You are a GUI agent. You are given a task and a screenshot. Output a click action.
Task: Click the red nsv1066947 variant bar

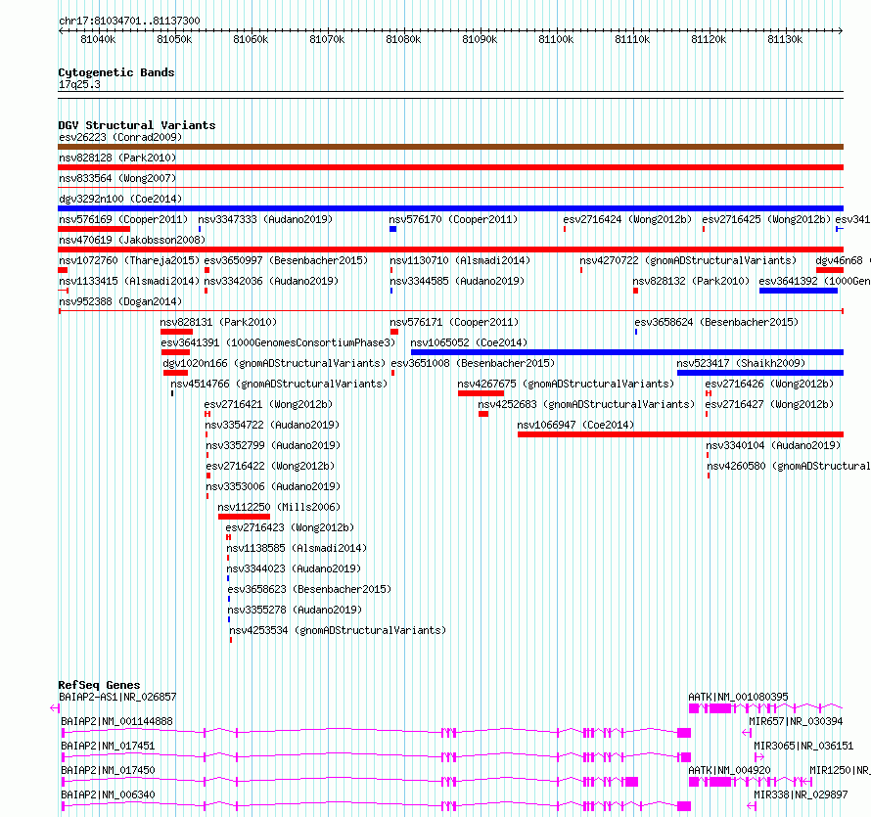pyautogui.click(x=680, y=434)
